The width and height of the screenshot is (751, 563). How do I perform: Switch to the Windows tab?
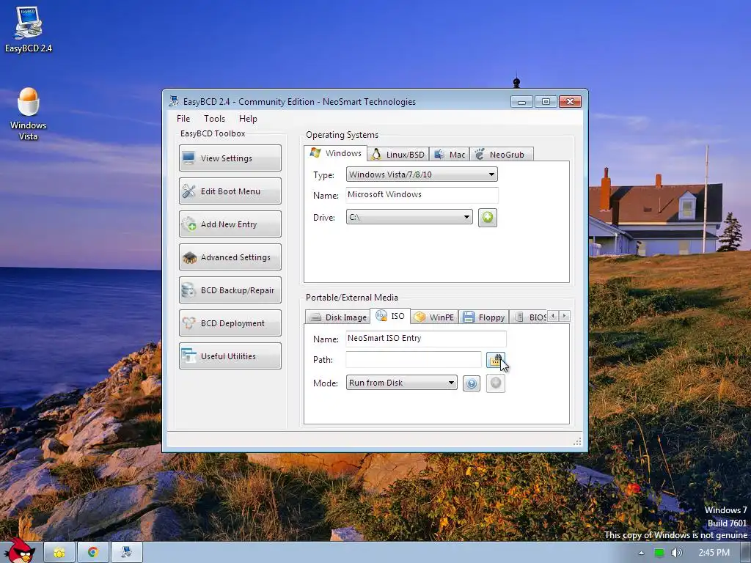pyautogui.click(x=336, y=153)
